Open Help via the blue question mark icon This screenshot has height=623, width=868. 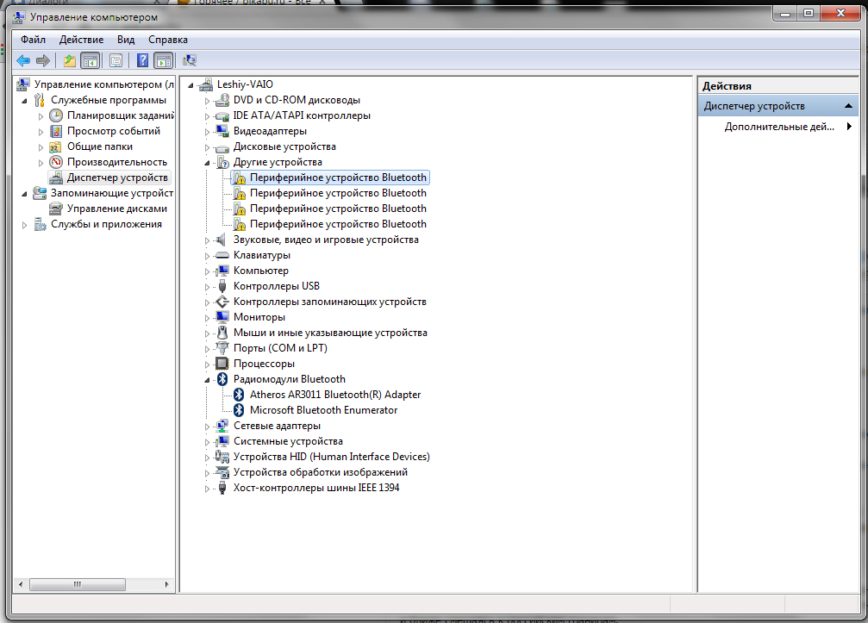click(x=142, y=60)
